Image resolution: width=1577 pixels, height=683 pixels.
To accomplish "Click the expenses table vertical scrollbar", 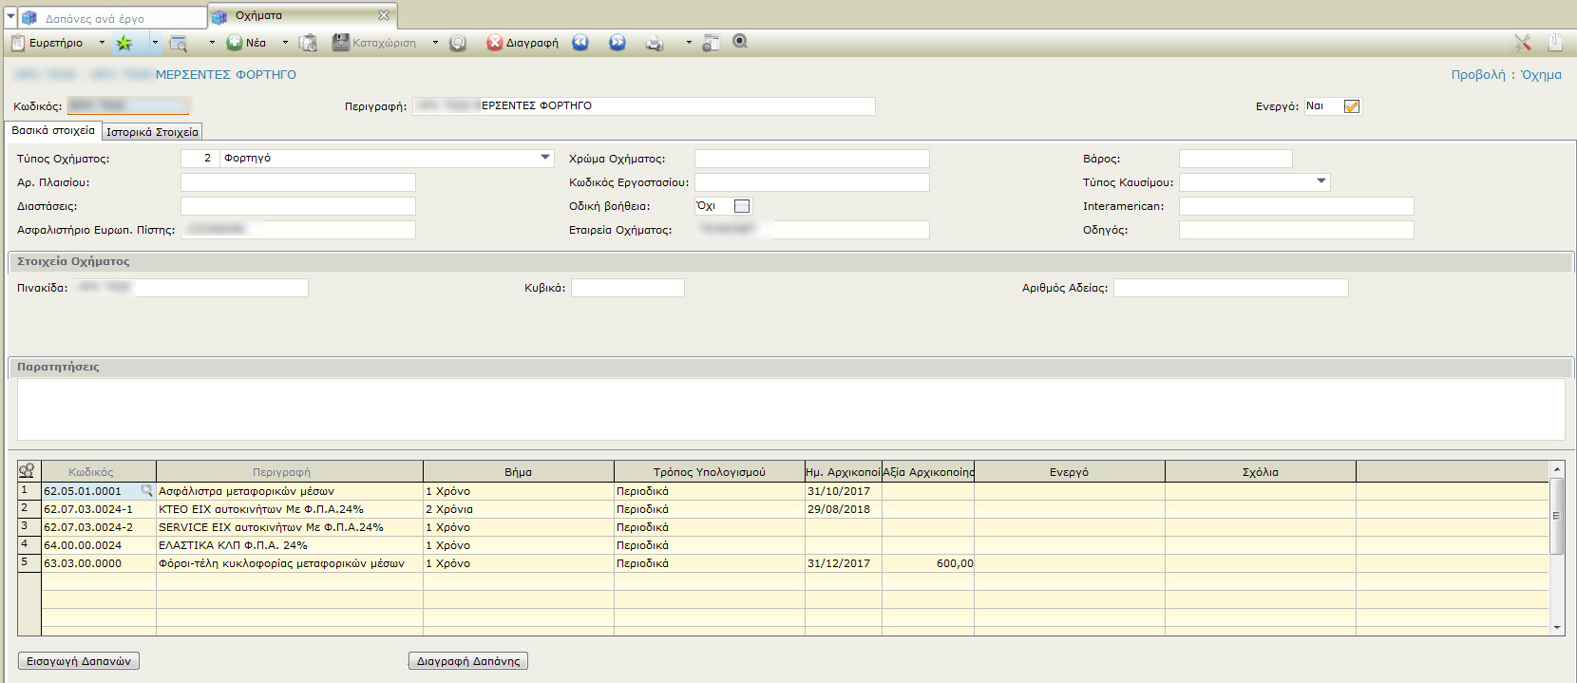I will tap(1556, 516).
